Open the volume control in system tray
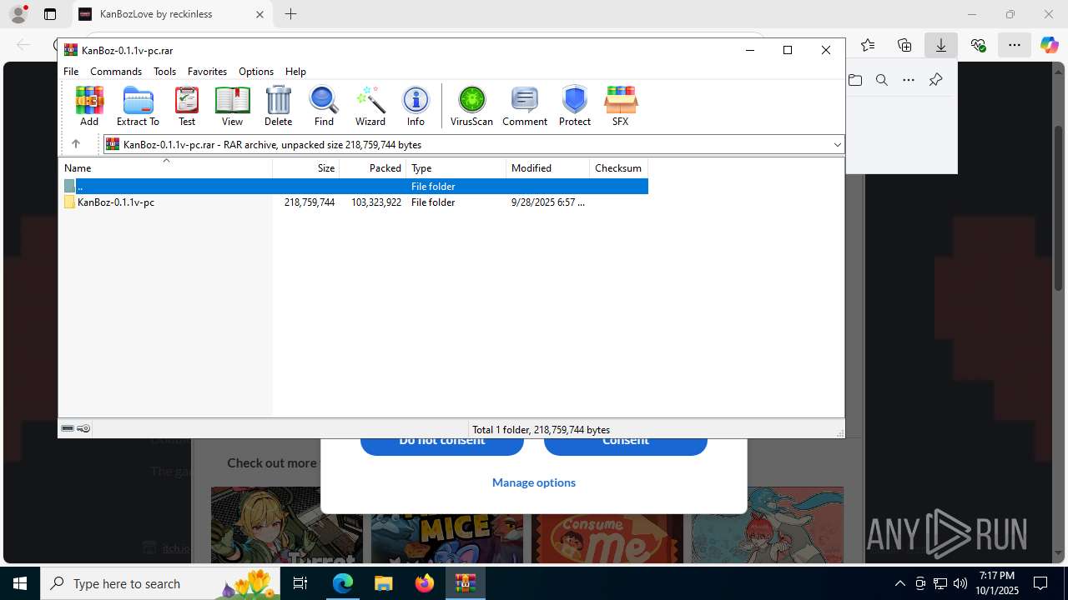Screen dimensions: 1068x600 click(x=960, y=583)
